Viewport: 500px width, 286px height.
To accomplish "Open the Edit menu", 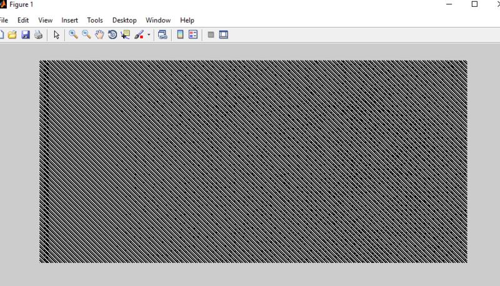I will pos(23,20).
